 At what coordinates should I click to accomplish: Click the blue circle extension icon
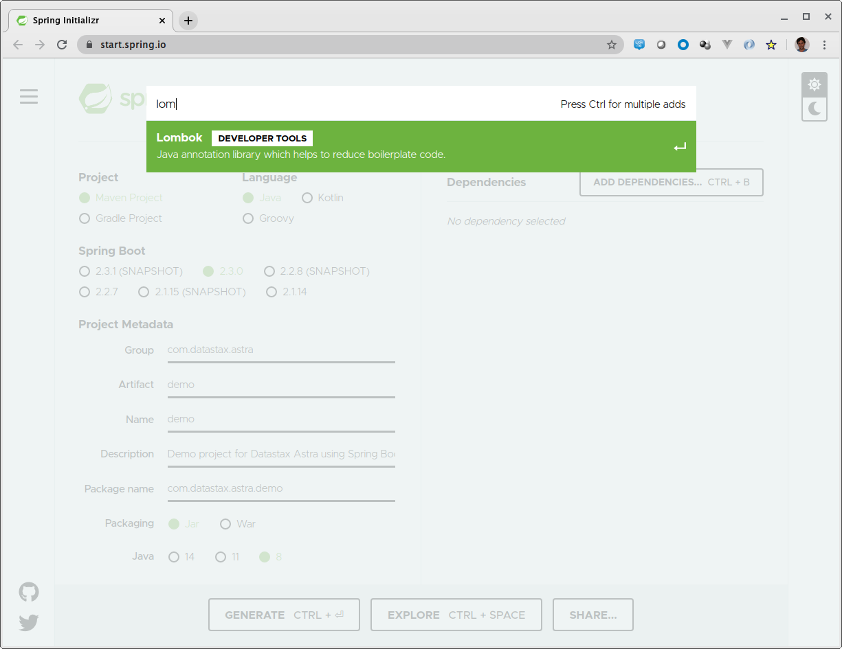683,45
